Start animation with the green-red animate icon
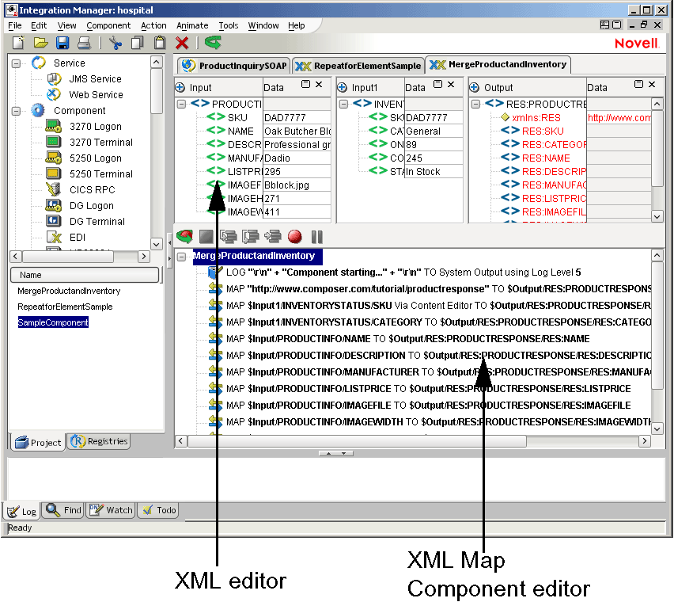 [184, 237]
